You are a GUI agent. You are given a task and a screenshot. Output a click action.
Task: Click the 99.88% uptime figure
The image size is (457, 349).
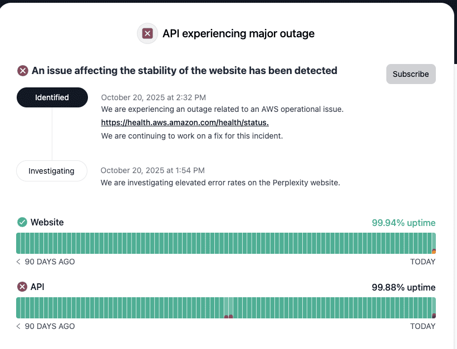pos(404,287)
